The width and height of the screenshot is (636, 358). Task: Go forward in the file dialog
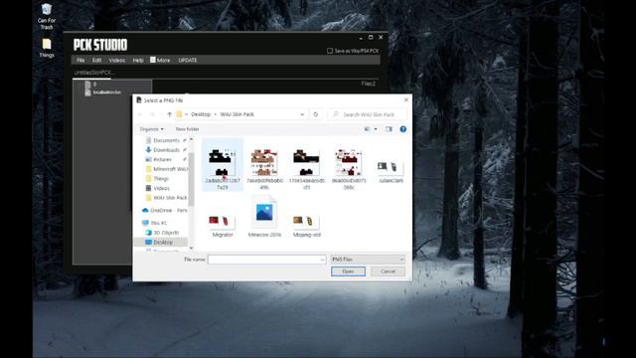pos(152,114)
